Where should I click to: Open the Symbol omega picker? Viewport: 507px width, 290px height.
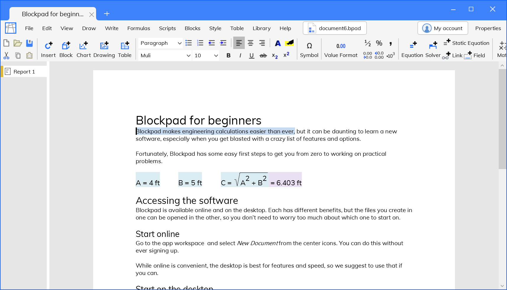[x=309, y=50]
